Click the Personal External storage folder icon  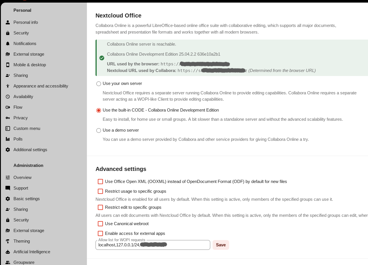8,54
